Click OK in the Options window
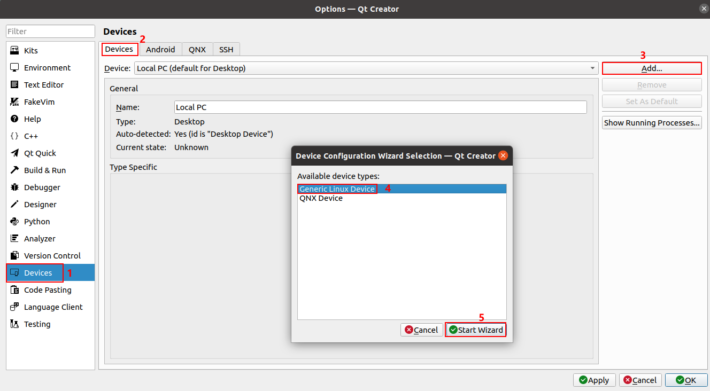Screen dimensions: 710x391 pos(686,380)
